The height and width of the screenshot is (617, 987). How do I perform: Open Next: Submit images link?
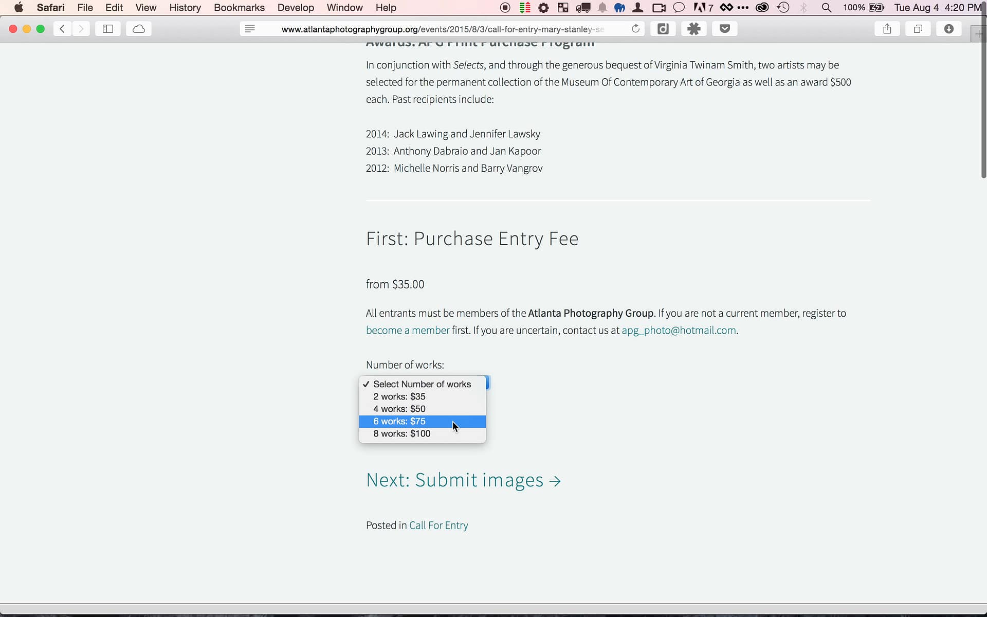(463, 480)
